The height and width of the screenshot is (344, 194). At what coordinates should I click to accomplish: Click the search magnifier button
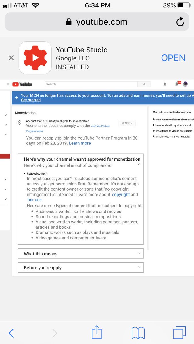pos(144,84)
